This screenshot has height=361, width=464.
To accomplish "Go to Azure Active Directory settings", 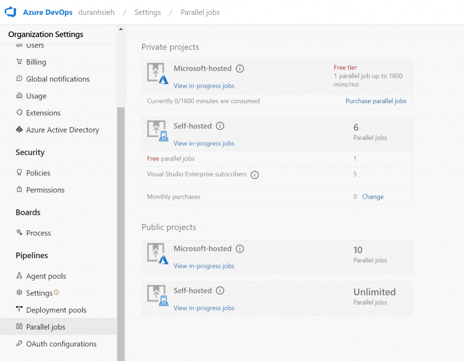I will 63,130.
